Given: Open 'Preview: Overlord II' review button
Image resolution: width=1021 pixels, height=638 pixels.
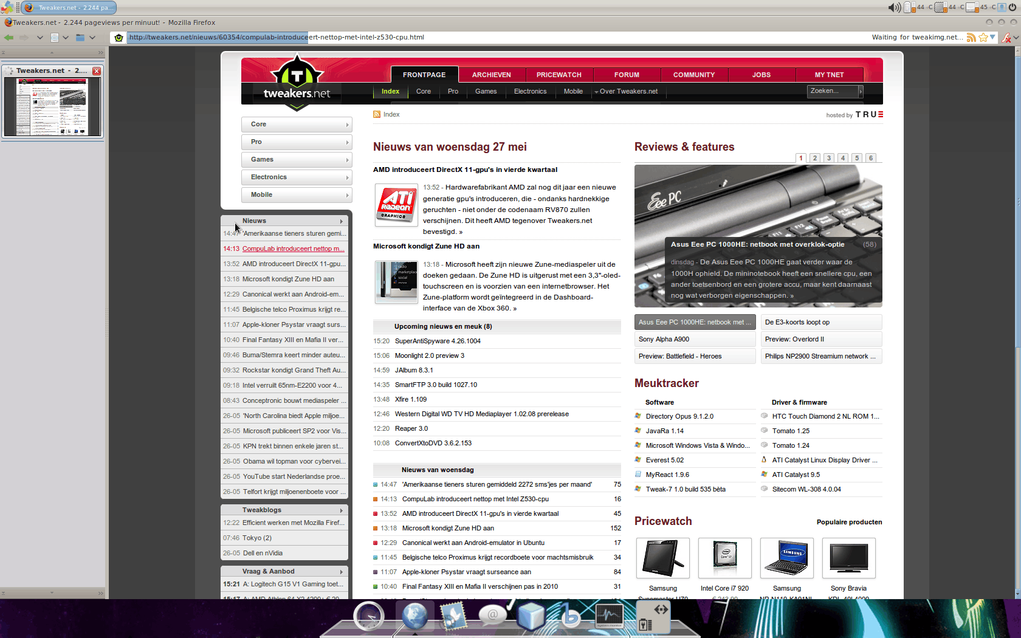Looking at the screenshot, I should (821, 339).
